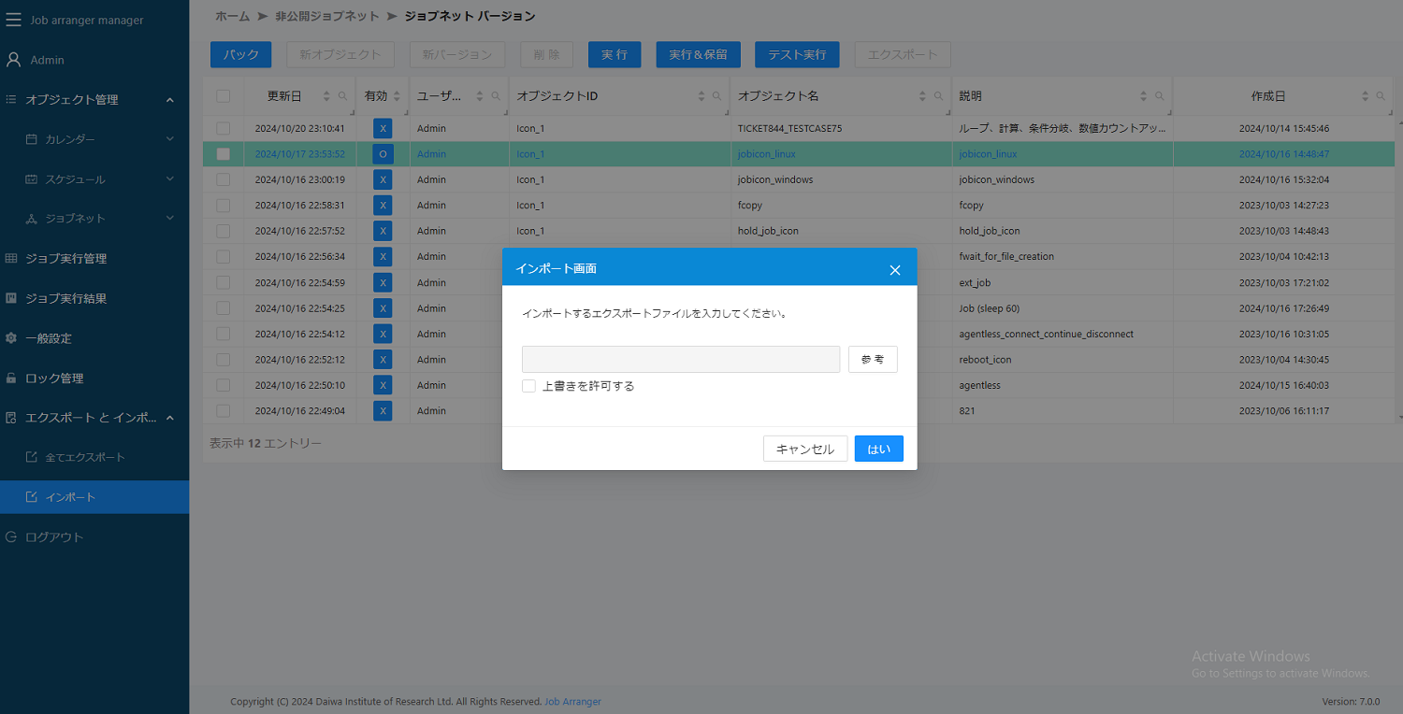The width and height of the screenshot is (1403, 714).
Task: Select 全てエクスポート in the sidebar
Action: click(x=84, y=457)
